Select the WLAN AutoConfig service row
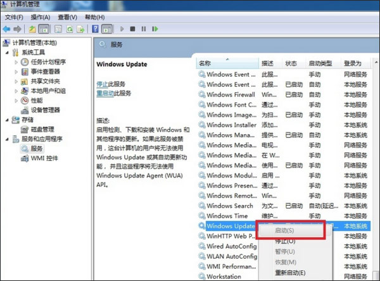The height and width of the screenshot is (281, 380). point(227,256)
